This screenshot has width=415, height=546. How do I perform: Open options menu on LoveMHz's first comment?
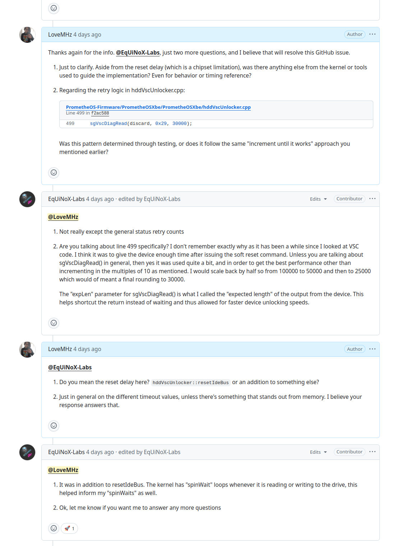pos(372,34)
